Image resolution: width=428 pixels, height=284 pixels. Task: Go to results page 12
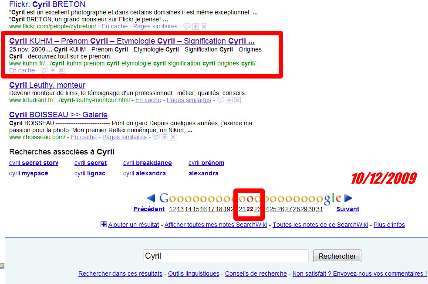tap(172, 209)
